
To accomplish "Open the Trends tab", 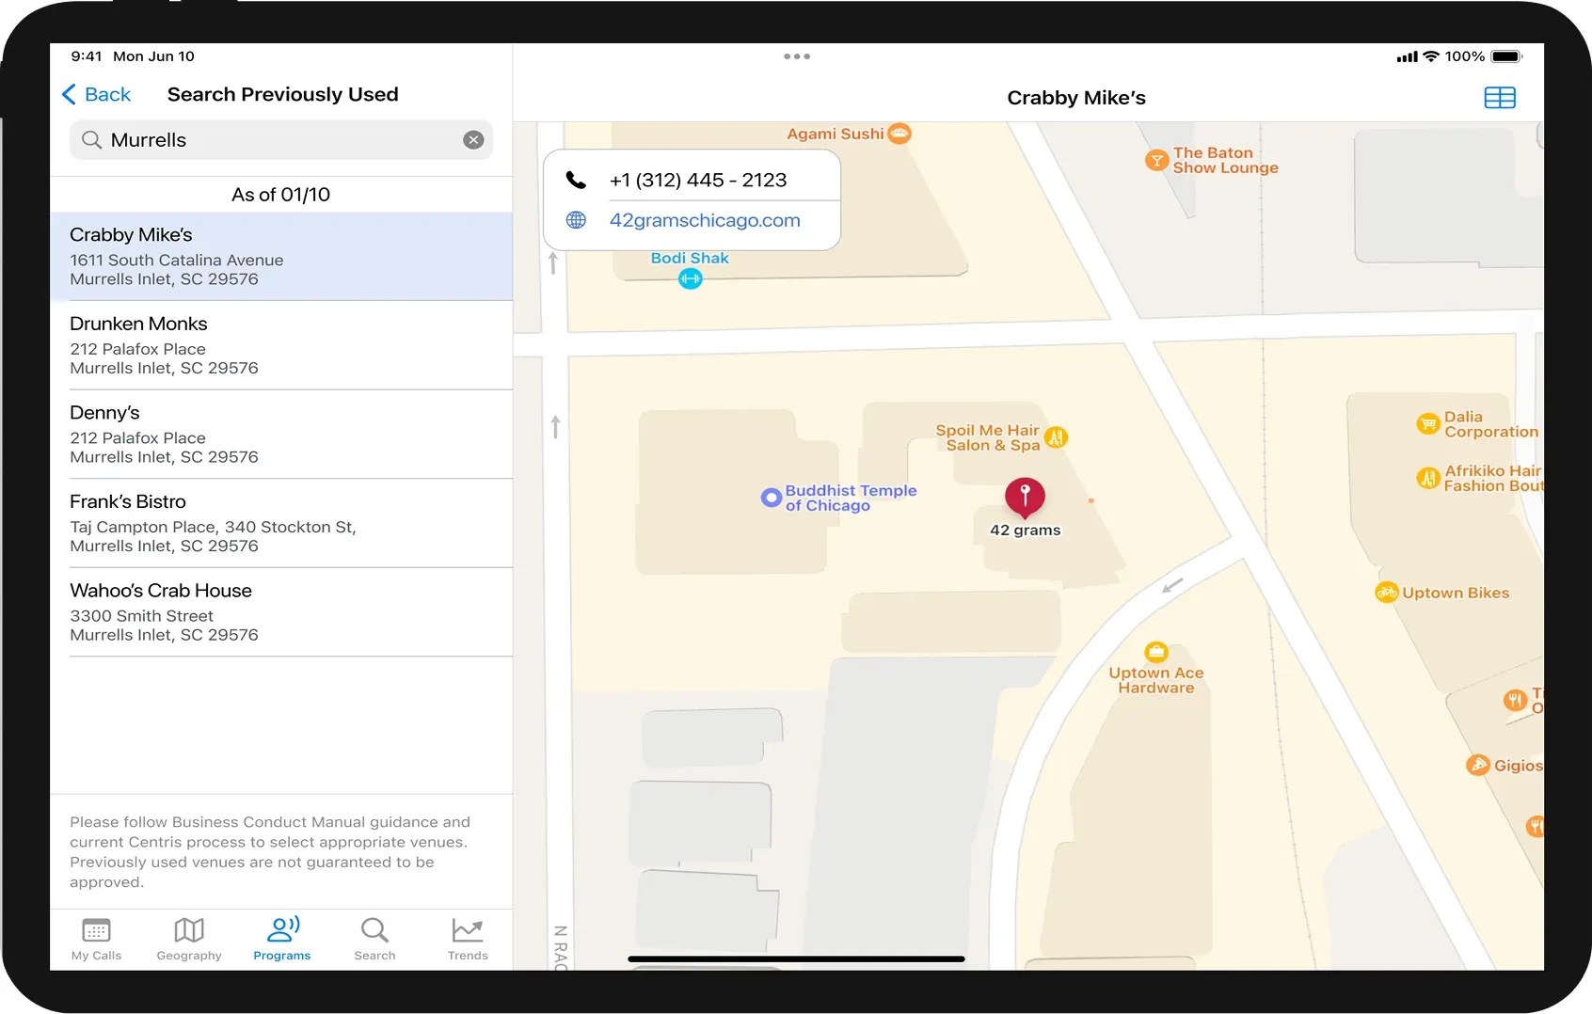I will pos(468,939).
